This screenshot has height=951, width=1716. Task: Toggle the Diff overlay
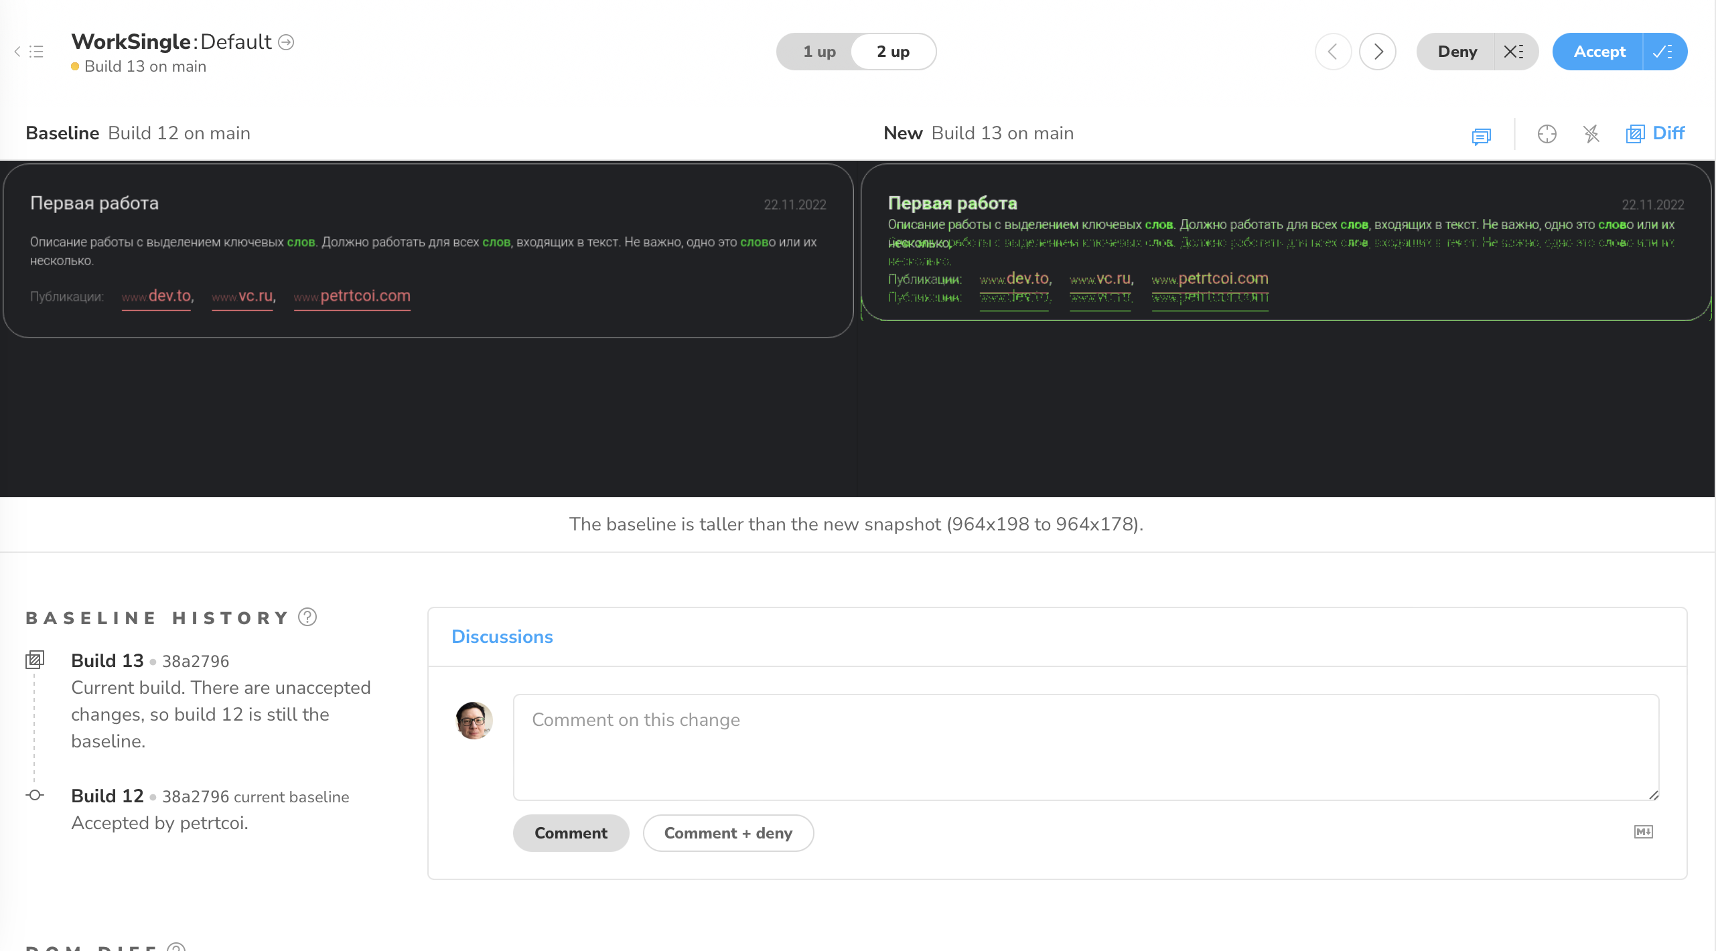coord(1656,133)
